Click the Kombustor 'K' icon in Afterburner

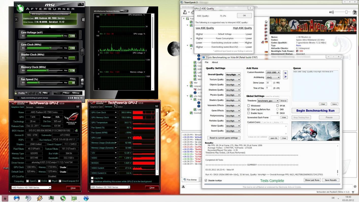(17, 19)
